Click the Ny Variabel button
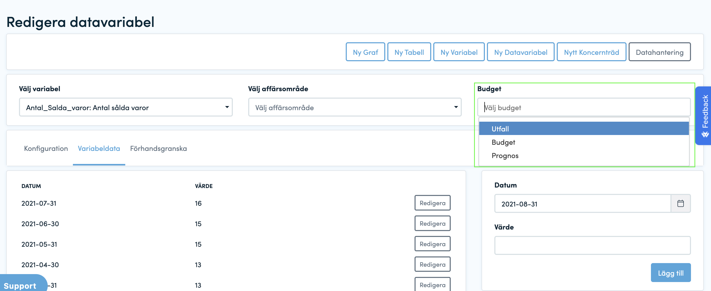Viewport: 711px width, 291px height. pos(459,52)
